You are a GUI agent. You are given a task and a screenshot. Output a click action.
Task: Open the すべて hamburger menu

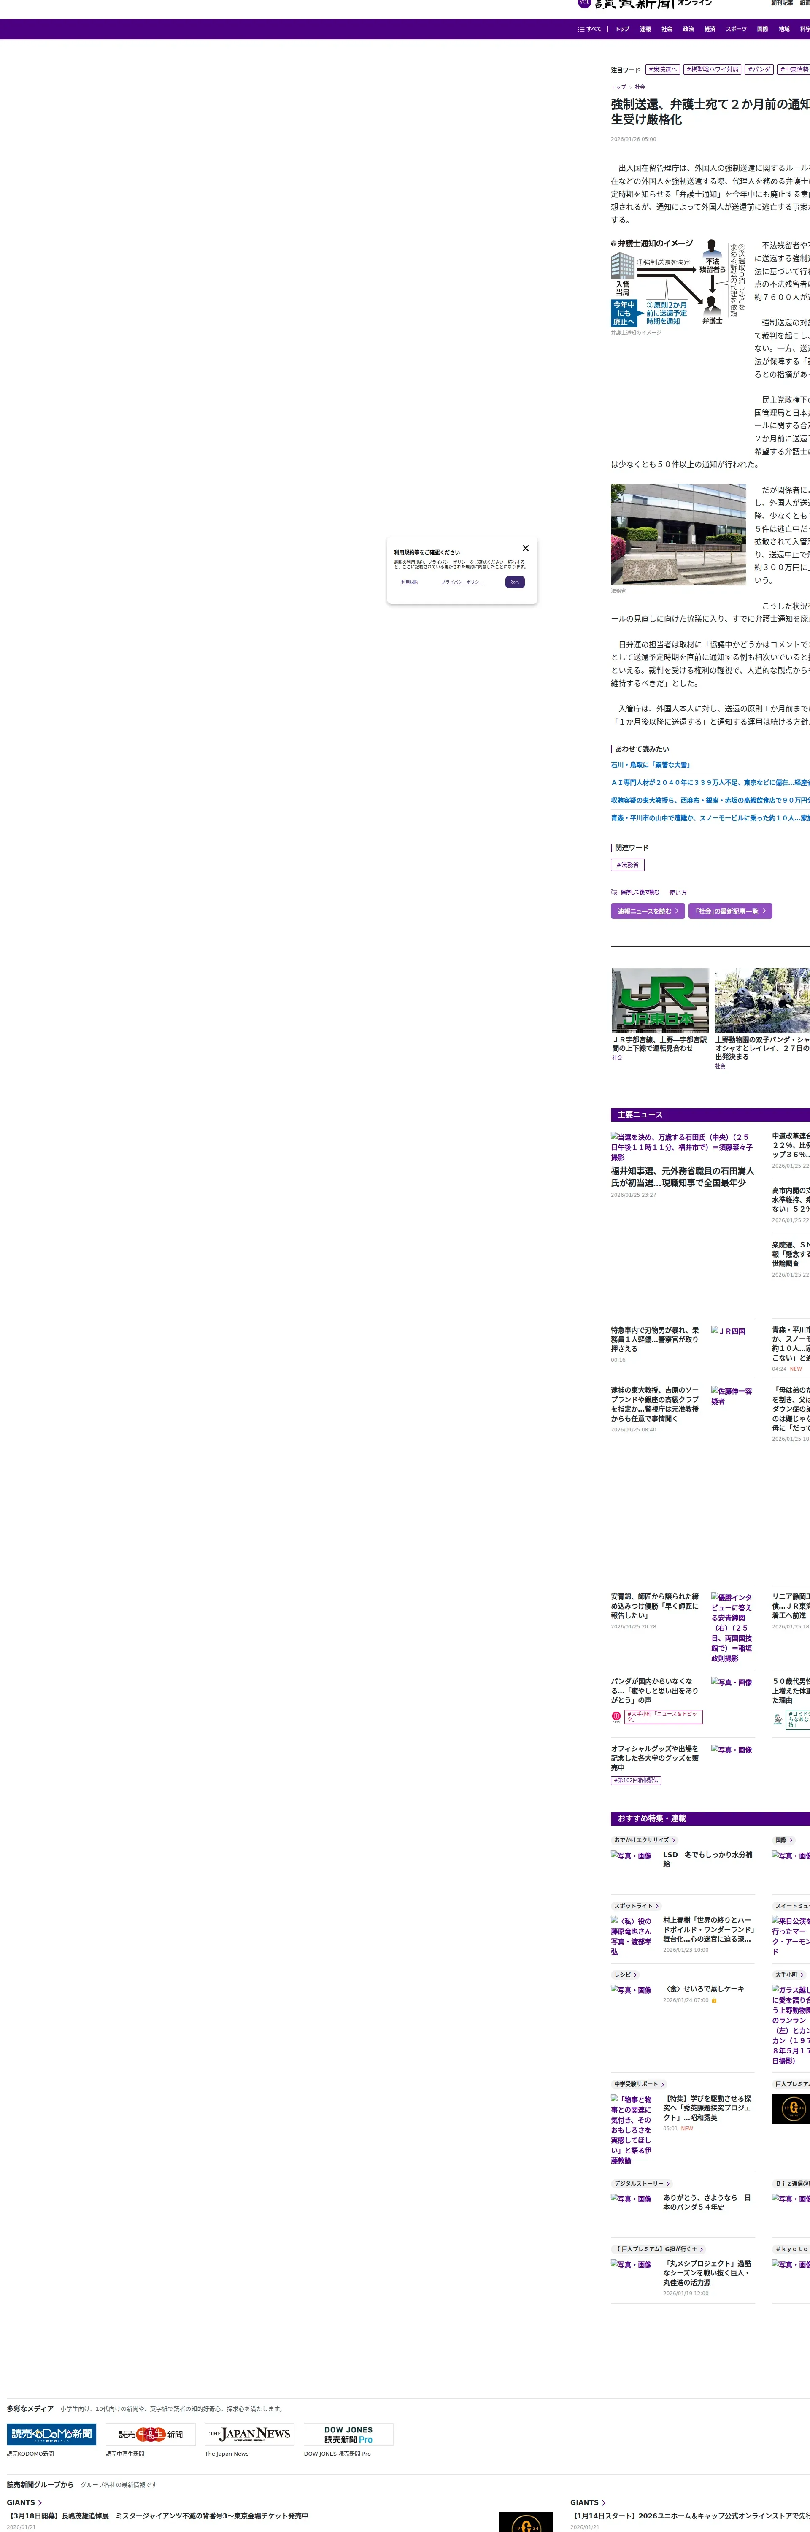590,30
